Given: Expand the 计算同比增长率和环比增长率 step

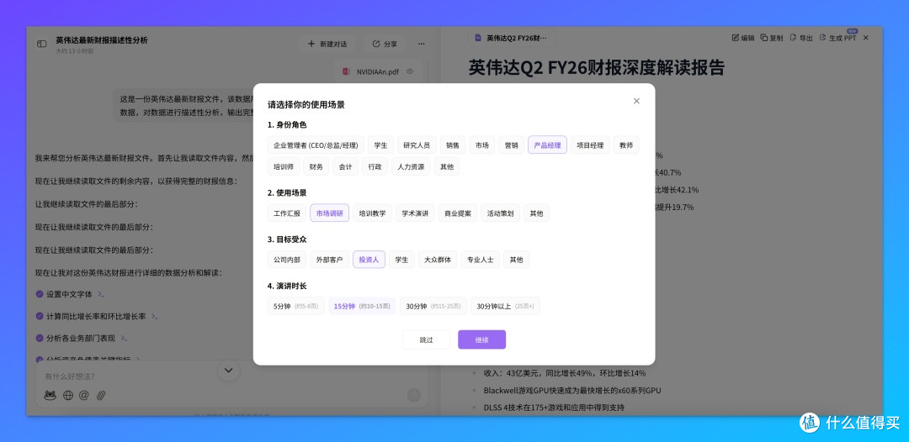Looking at the screenshot, I should pos(154,317).
